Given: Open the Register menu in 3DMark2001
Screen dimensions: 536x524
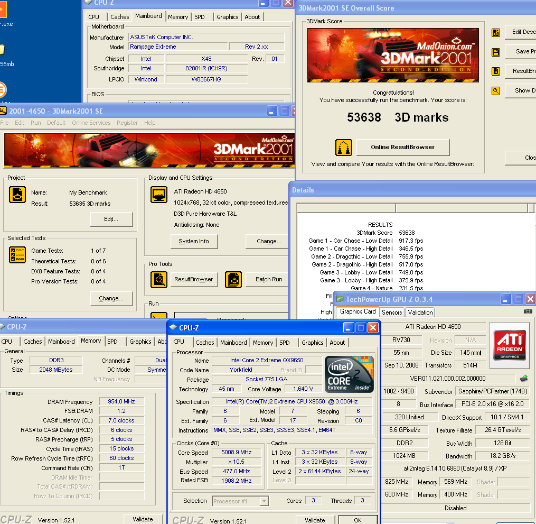Looking at the screenshot, I should 127,123.
